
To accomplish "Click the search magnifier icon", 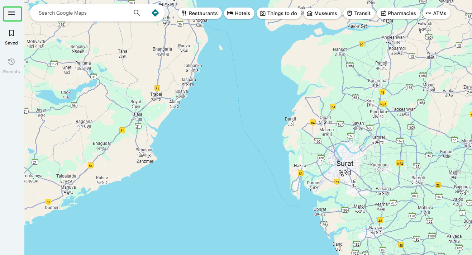I will (x=137, y=13).
